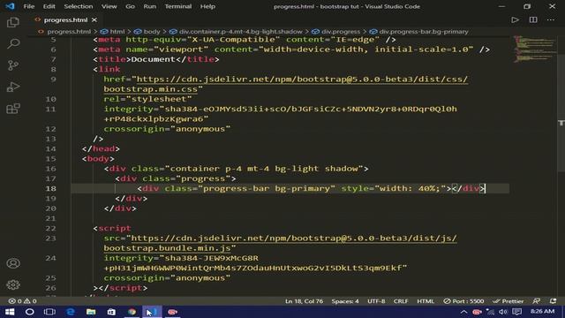Image resolution: width=565 pixels, height=318 pixels.
Task: Open Windows Action Center notifications
Action: (516, 312)
